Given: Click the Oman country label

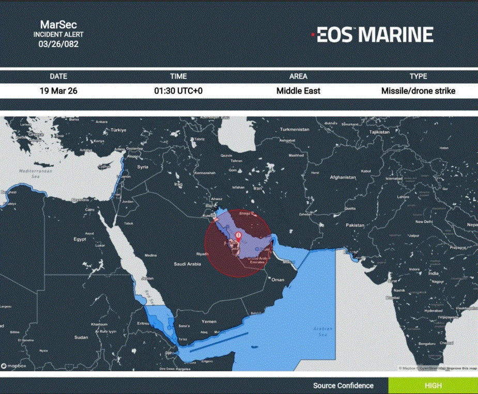Looking at the screenshot, I should click(x=278, y=279).
